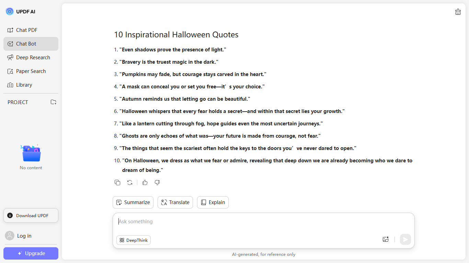The image size is (469, 263).
Task: Click inside the Ask something input field
Action: [240, 221]
